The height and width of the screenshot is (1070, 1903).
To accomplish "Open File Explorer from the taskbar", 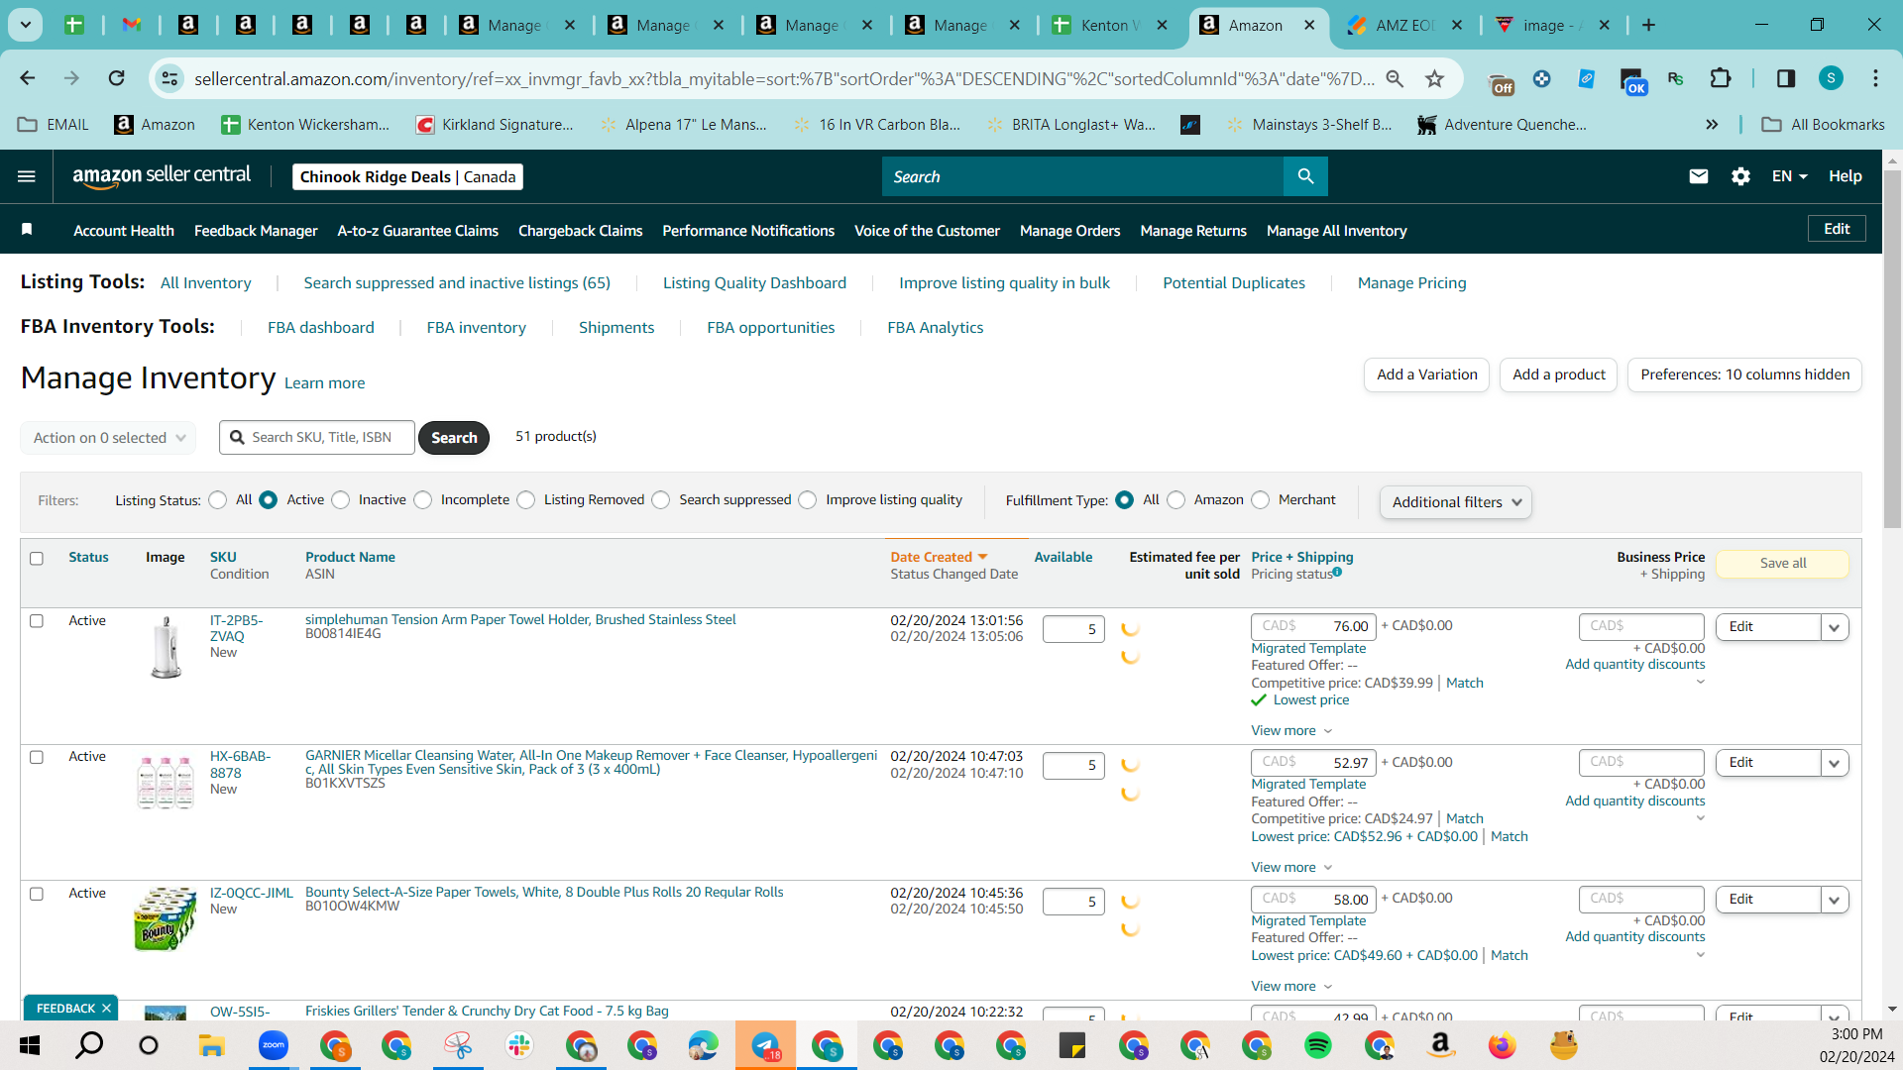I will pos(211,1045).
